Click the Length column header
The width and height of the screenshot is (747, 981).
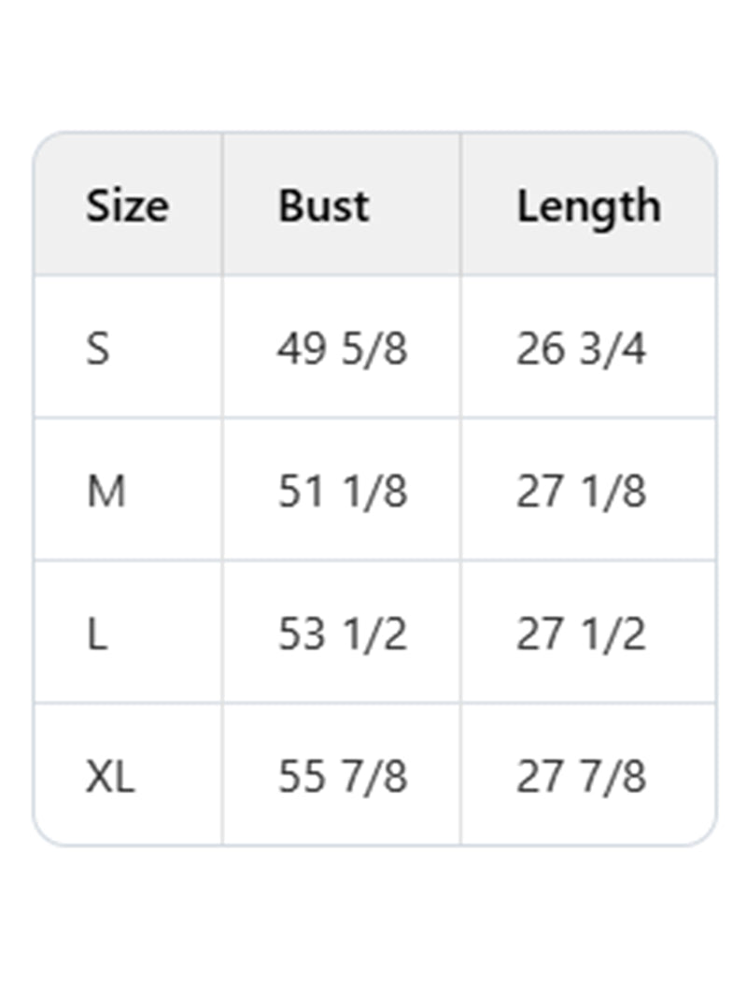[x=588, y=206]
